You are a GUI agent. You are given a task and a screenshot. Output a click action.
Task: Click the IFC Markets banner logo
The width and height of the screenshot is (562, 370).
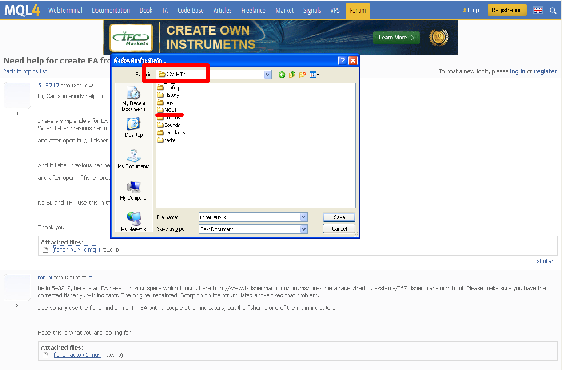132,38
